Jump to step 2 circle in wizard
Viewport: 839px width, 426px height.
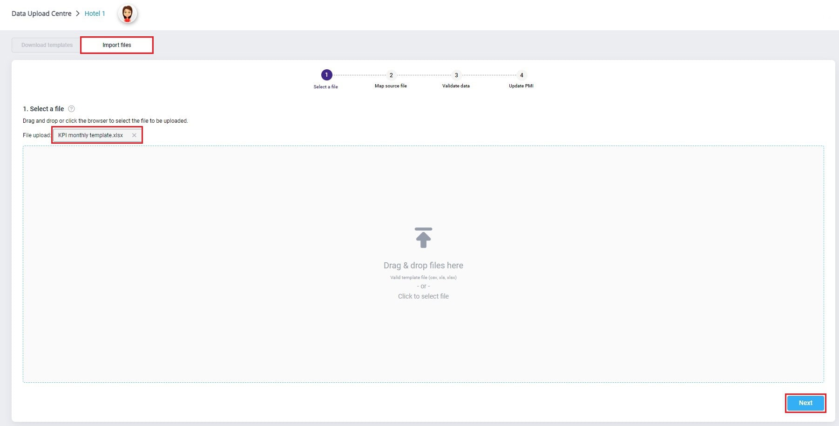click(391, 75)
